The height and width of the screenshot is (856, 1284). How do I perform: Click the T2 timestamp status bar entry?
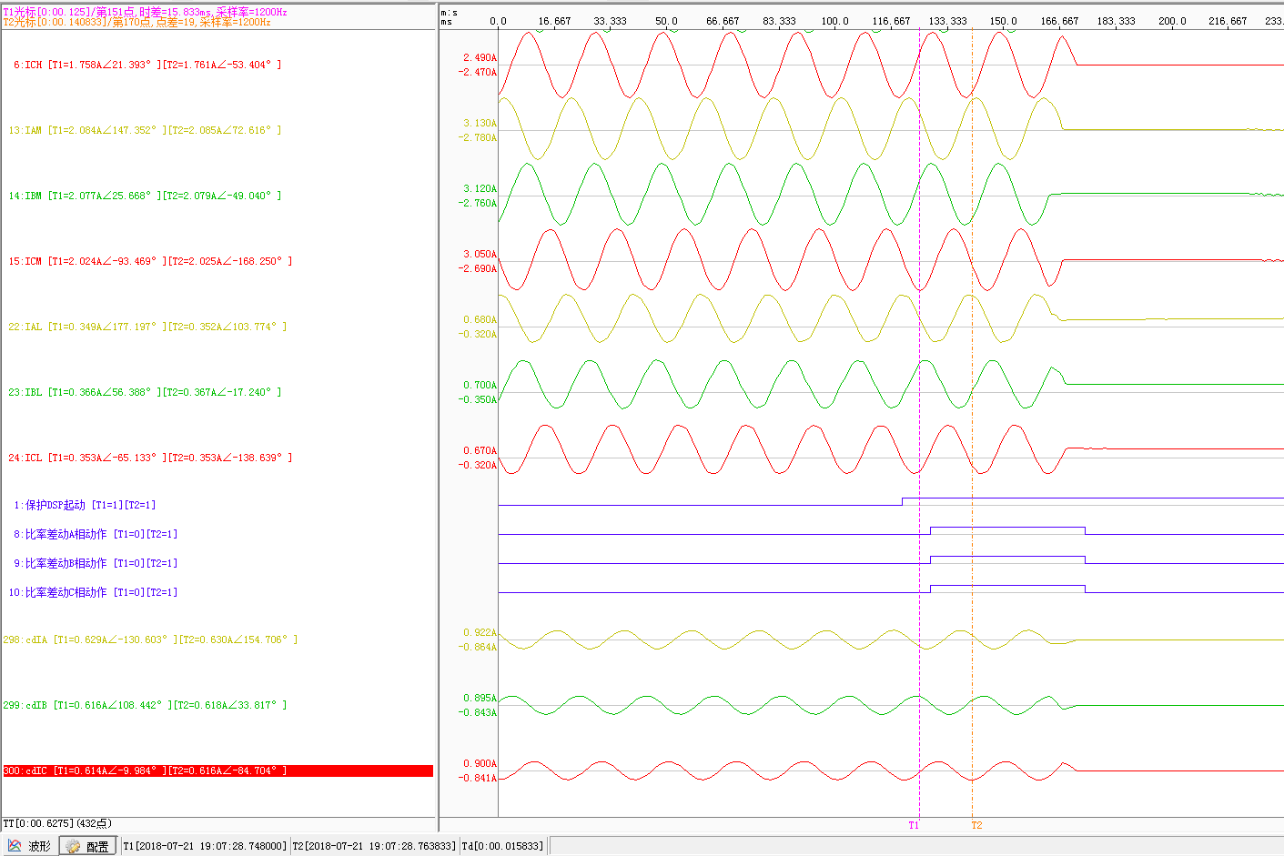point(374,846)
